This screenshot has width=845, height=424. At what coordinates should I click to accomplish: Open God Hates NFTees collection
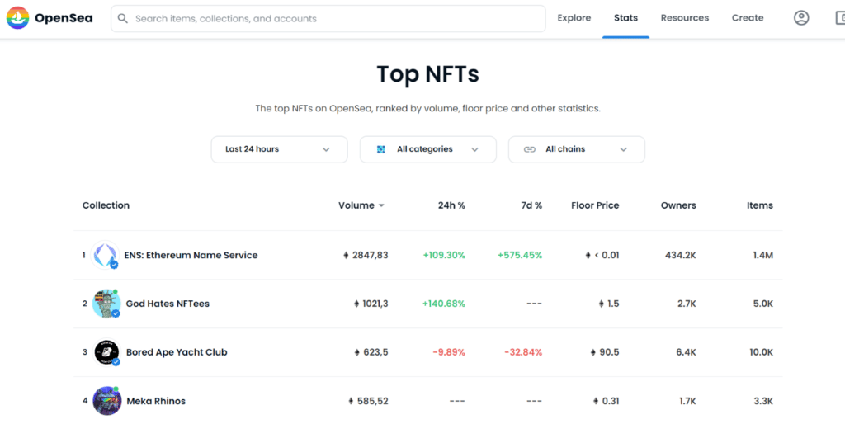coord(168,304)
